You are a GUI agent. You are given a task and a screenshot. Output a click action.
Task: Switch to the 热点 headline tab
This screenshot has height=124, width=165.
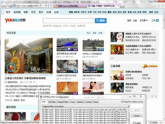click(88, 33)
